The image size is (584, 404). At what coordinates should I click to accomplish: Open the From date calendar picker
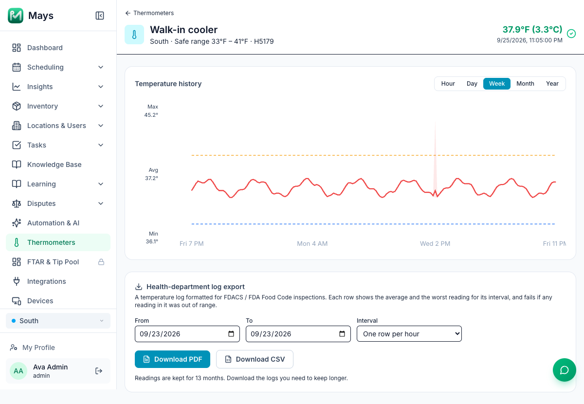point(231,334)
